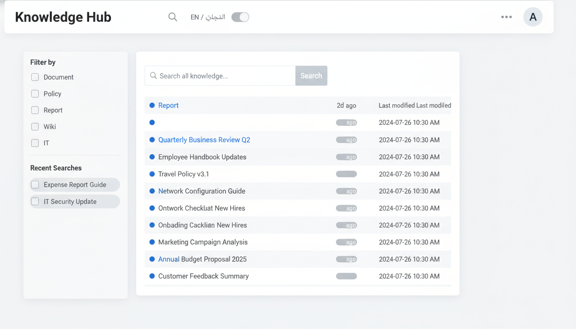
Task: Click the Ontwork Checkluat New Hires result
Action: pos(201,208)
